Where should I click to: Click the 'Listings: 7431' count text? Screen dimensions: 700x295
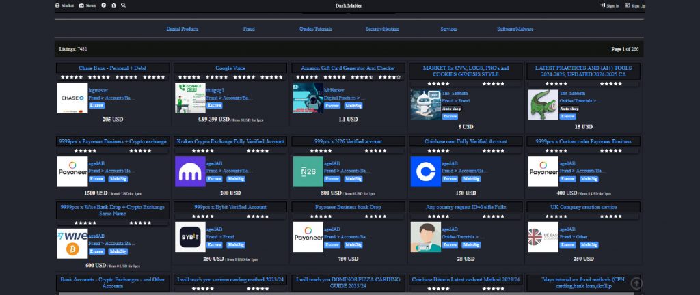[73, 49]
